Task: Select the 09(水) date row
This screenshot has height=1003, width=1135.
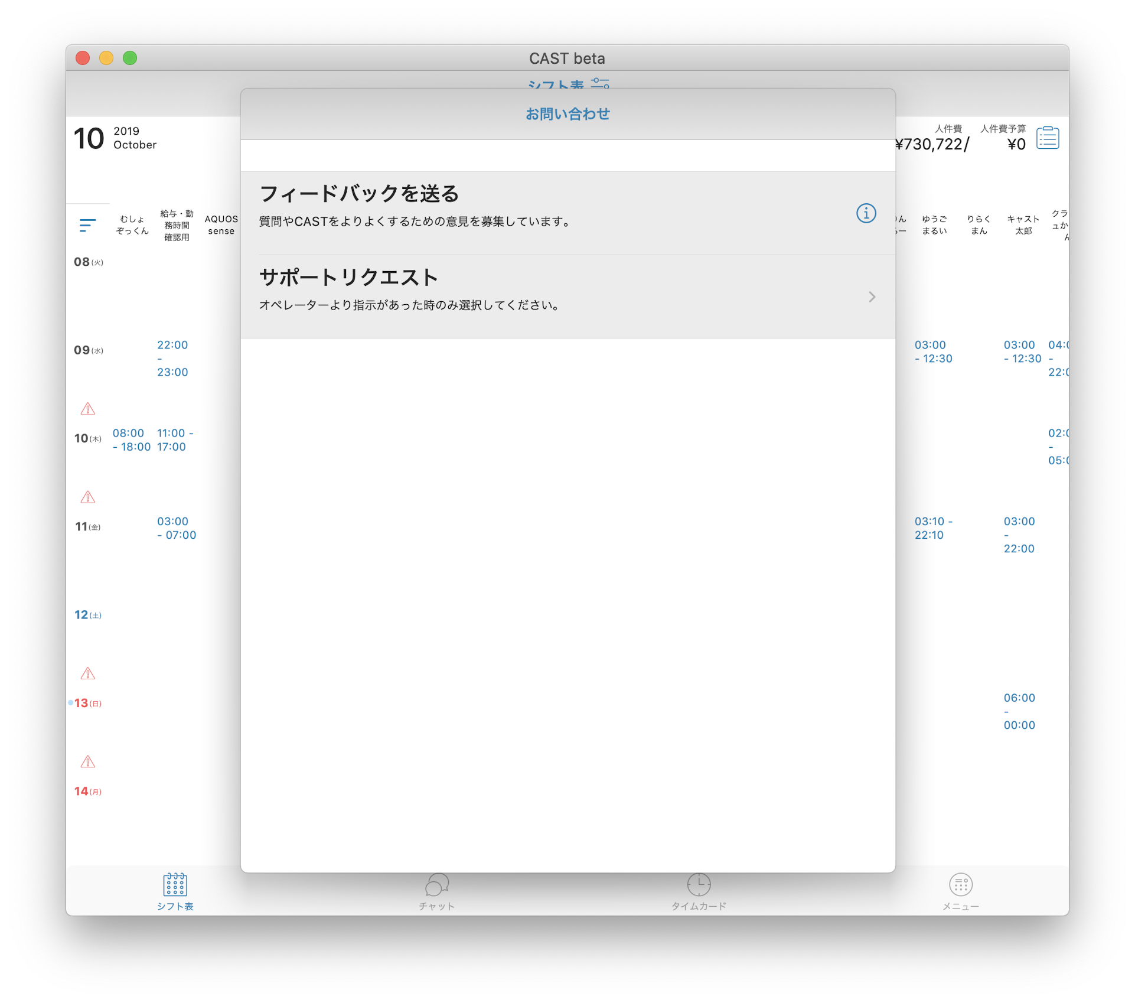Action: pyautogui.click(x=89, y=350)
